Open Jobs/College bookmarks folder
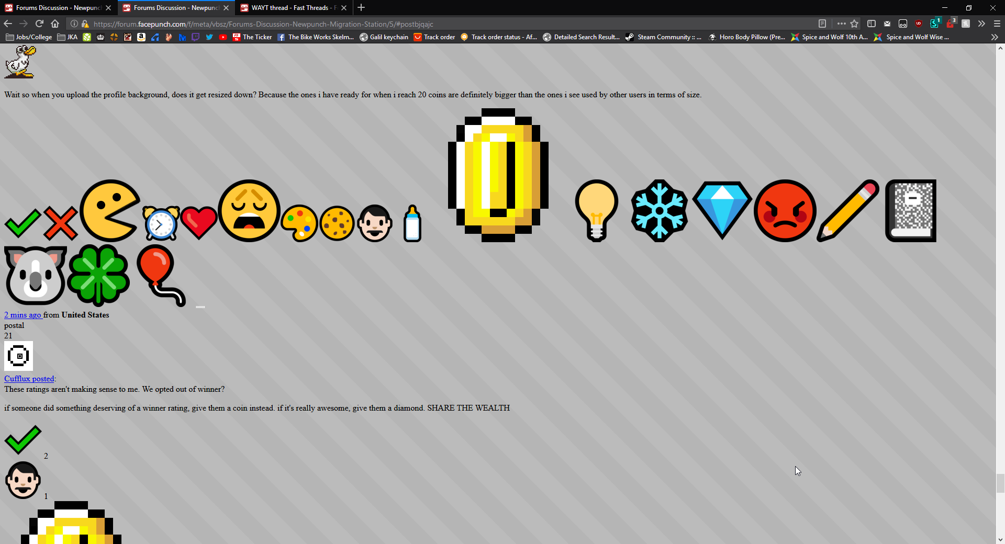1005x544 pixels. 29,37
